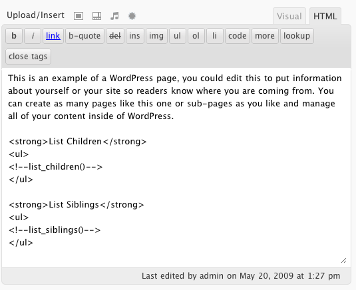Apply bold with the b button
Viewport: 356px width, 290px height.
(14, 36)
